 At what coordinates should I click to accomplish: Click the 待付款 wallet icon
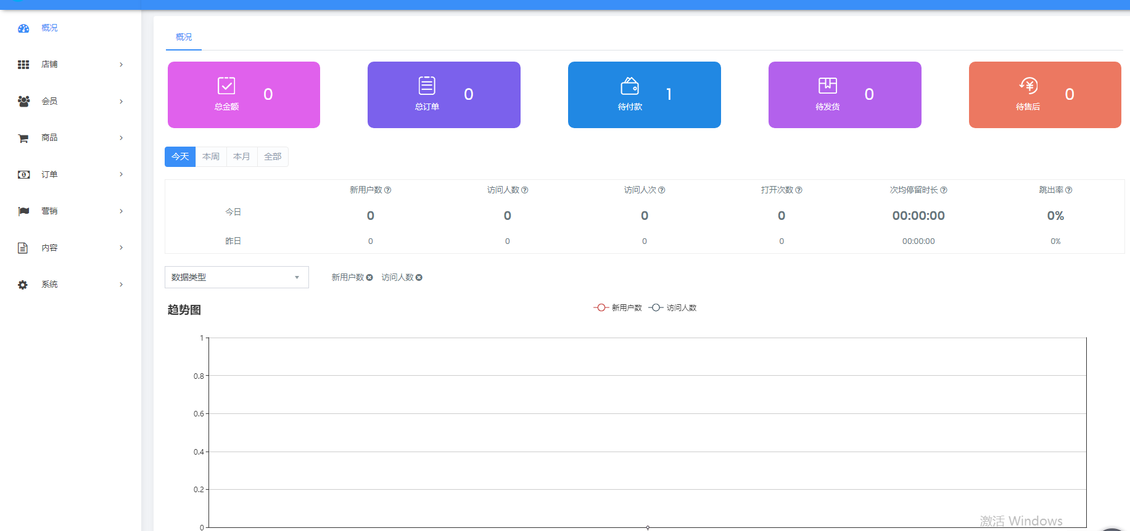pyautogui.click(x=630, y=86)
